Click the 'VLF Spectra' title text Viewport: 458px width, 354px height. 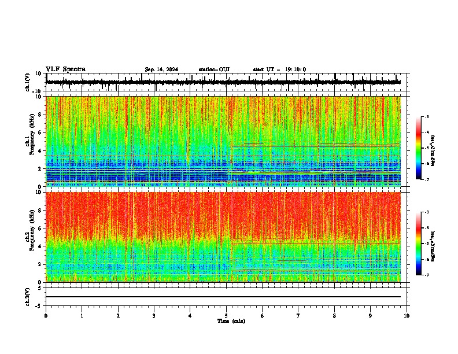[x=65, y=69]
